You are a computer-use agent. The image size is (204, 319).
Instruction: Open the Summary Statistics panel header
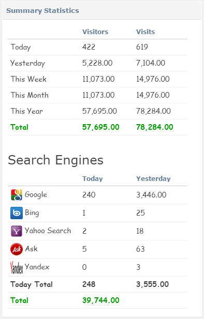102,10
